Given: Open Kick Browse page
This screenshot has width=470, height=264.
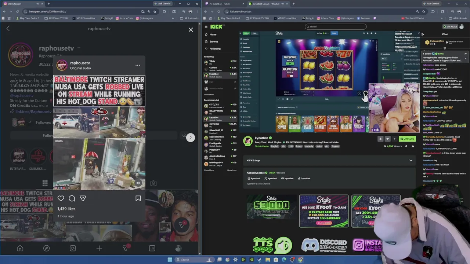Looking at the screenshot, I should pyautogui.click(x=214, y=41).
